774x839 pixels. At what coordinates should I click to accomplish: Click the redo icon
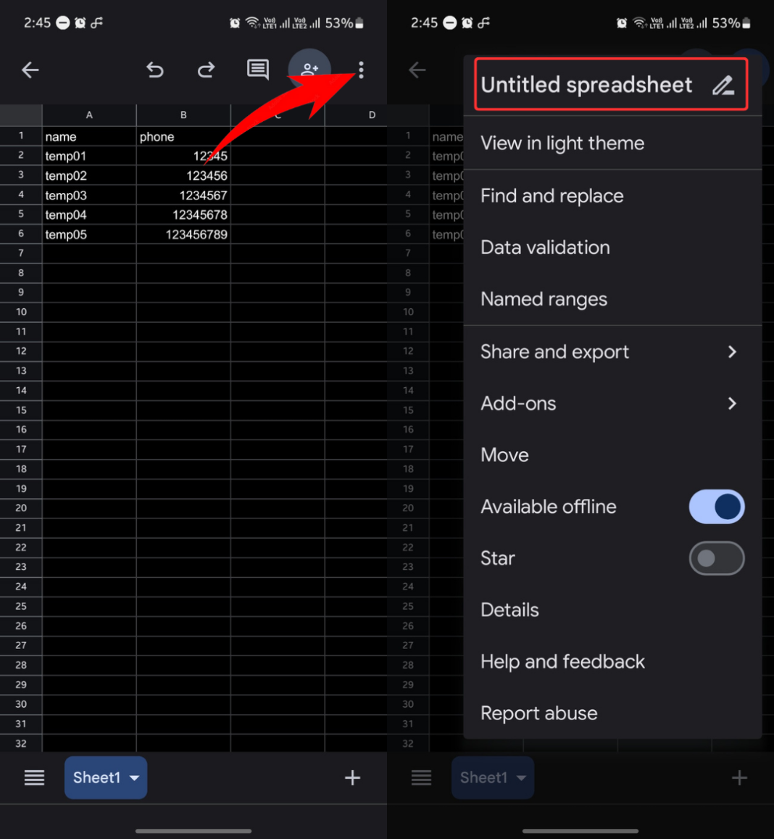point(207,70)
